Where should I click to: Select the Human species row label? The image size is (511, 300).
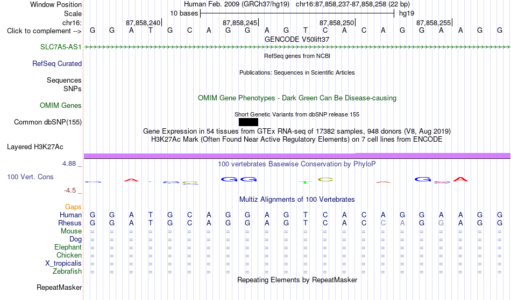70,215
